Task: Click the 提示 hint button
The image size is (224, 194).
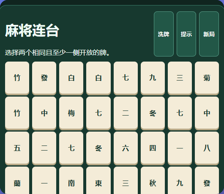Action: click(186, 34)
